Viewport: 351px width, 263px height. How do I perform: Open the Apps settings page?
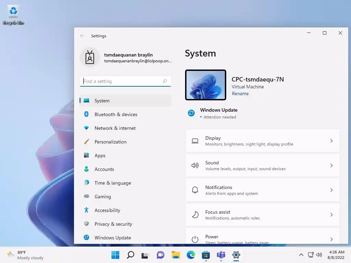[x=125, y=155]
